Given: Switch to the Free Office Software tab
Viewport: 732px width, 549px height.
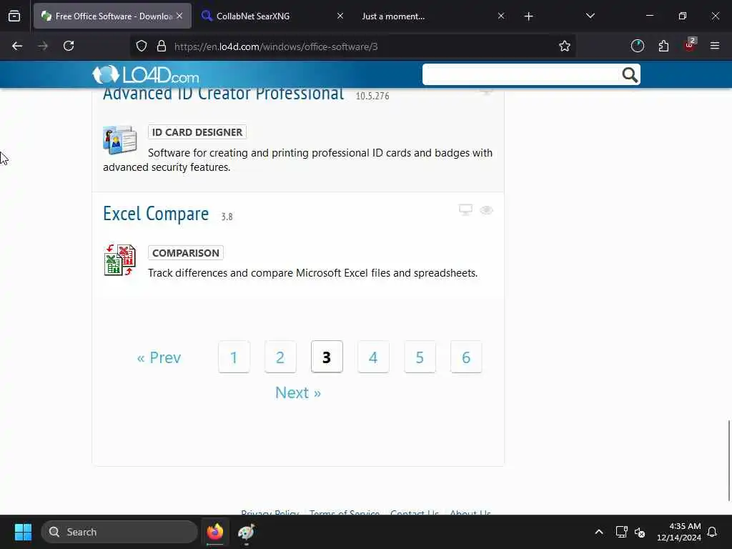Looking at the screenshot, I should point(112,16).
